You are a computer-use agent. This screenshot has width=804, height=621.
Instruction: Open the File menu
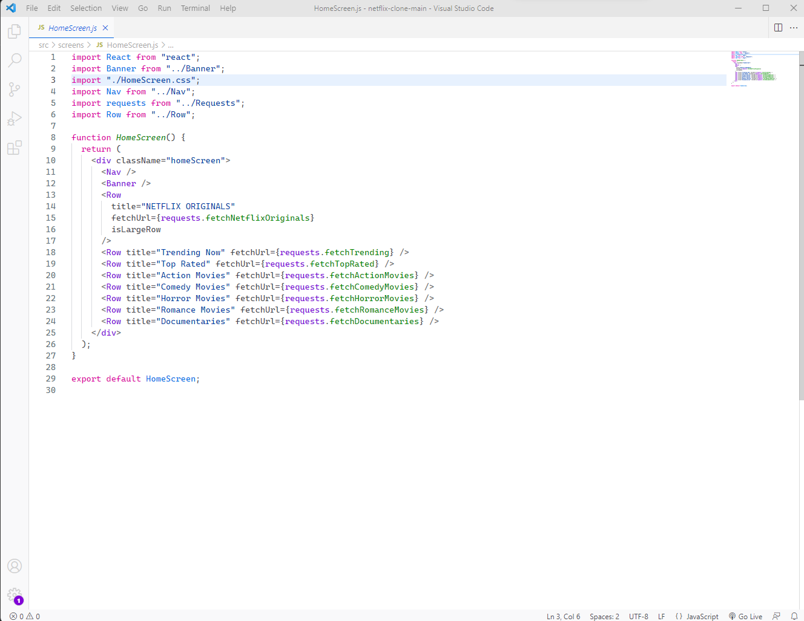pos(32,8)
